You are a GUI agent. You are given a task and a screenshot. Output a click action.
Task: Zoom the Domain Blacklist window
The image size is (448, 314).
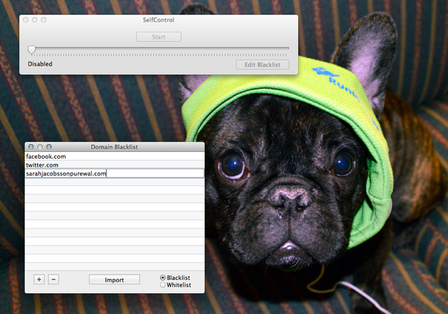click(x=49, y=147)
